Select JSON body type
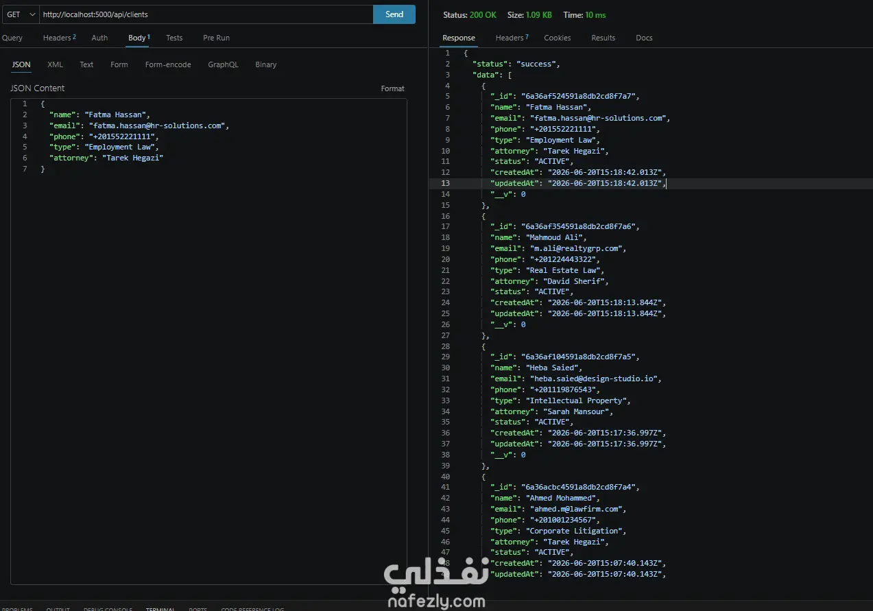 tap(21, 64)
